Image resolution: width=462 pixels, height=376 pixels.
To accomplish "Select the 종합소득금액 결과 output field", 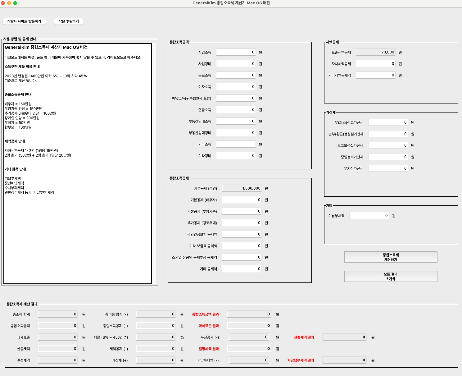I will pos(249,314).
